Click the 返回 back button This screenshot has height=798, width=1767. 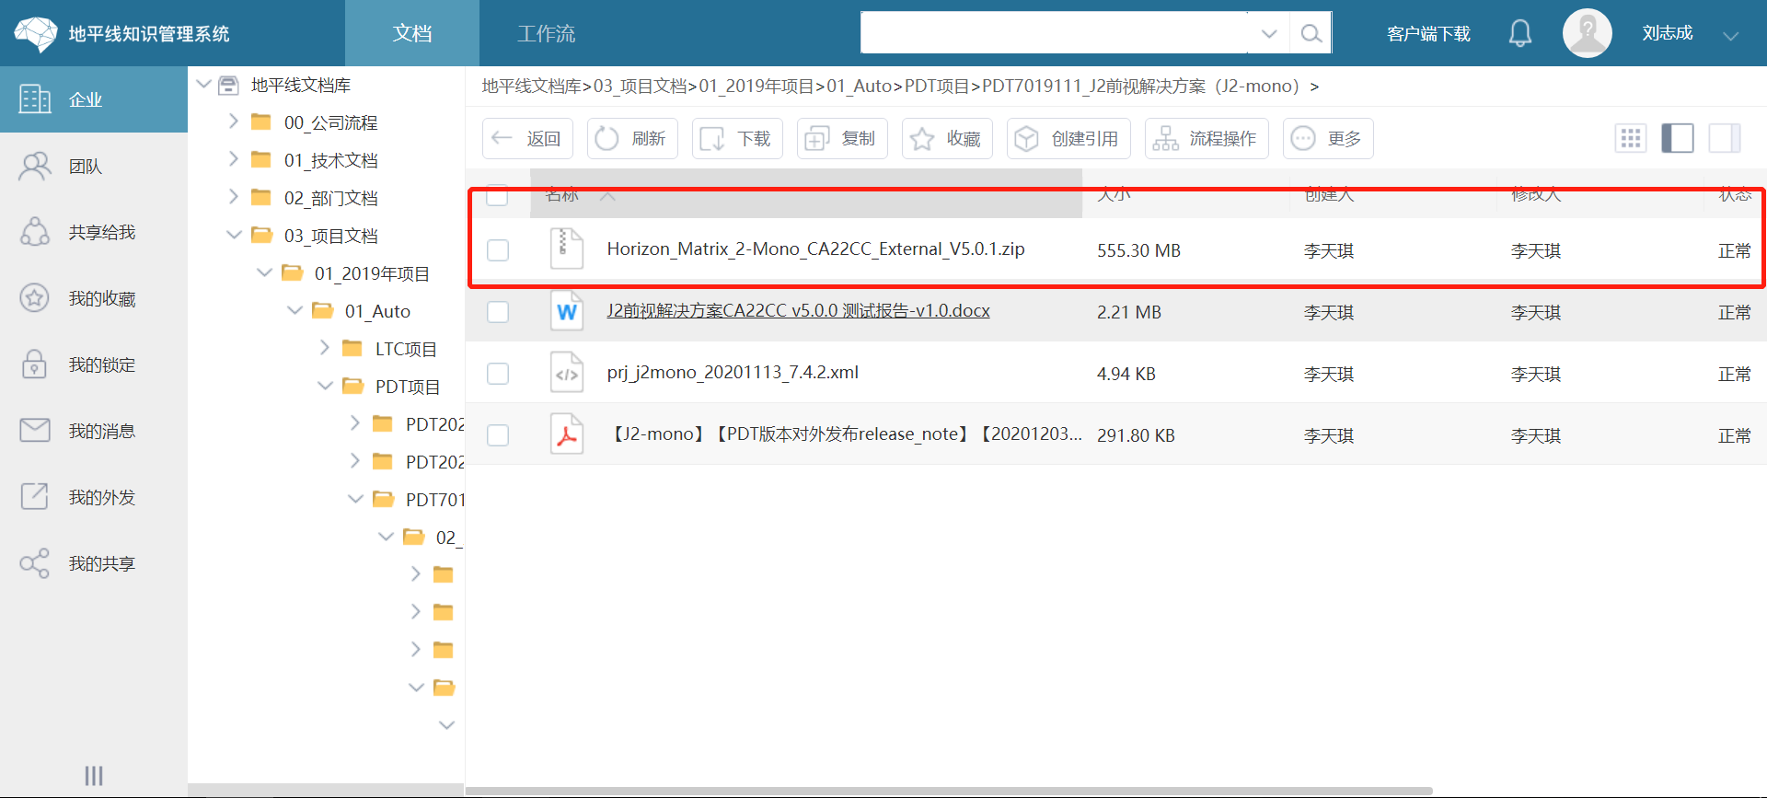[527, 138]
